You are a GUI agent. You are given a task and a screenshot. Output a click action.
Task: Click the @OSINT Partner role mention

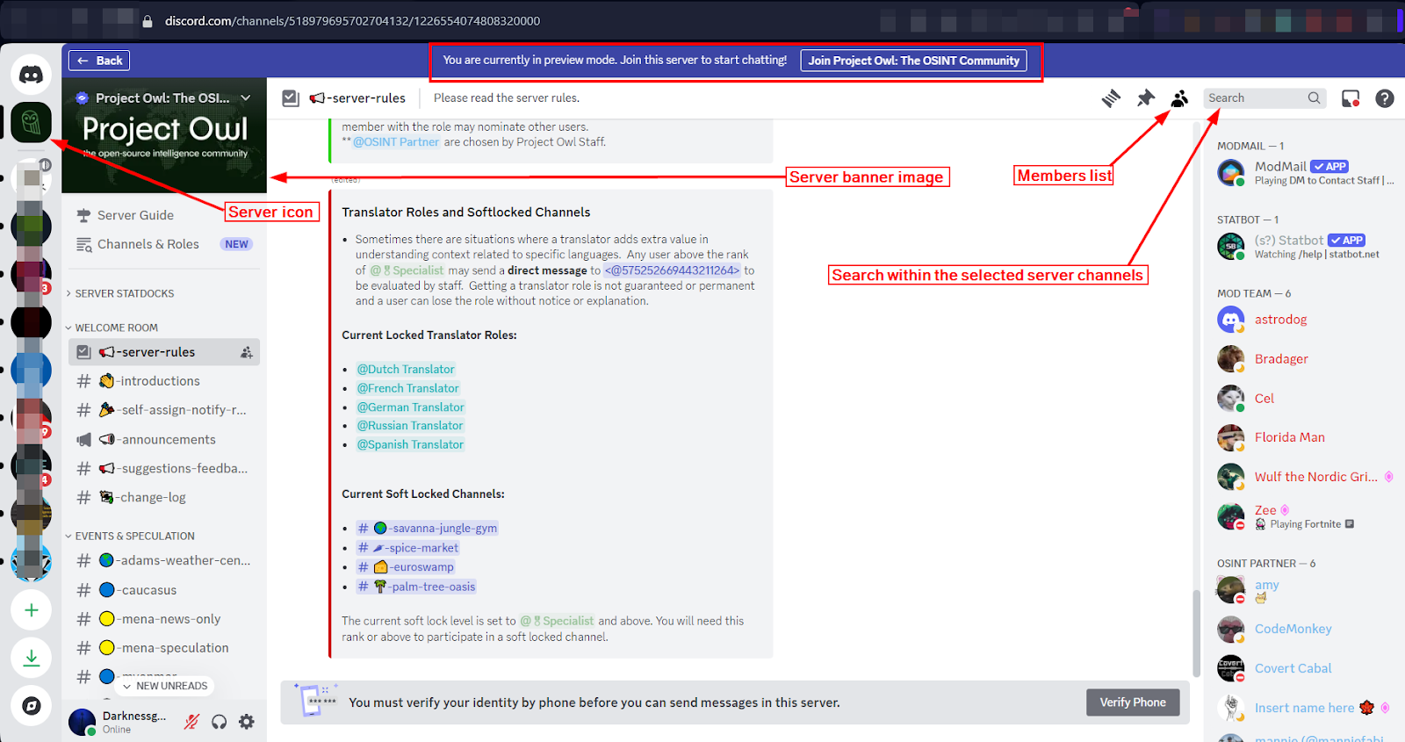click(x=396, y=142)
